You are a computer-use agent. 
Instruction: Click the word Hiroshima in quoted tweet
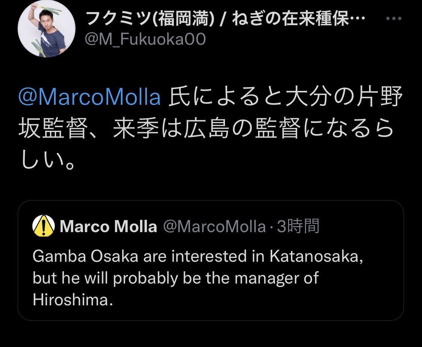[x=72, y=300]
